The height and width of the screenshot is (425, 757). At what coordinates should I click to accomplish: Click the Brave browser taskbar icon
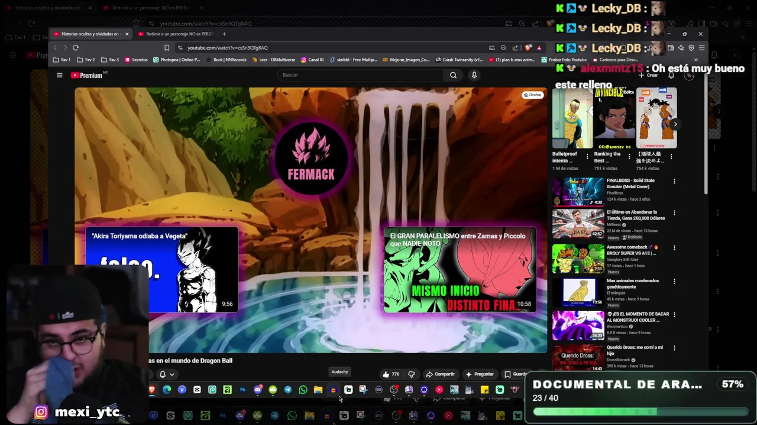tap(152, 390)
